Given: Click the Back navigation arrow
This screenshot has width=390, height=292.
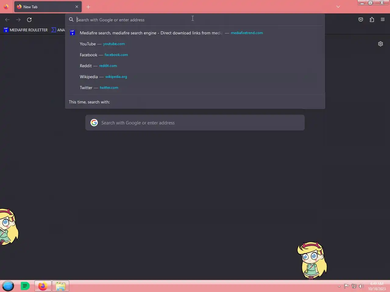Looking at the screenshot, I should coord(7,20).
